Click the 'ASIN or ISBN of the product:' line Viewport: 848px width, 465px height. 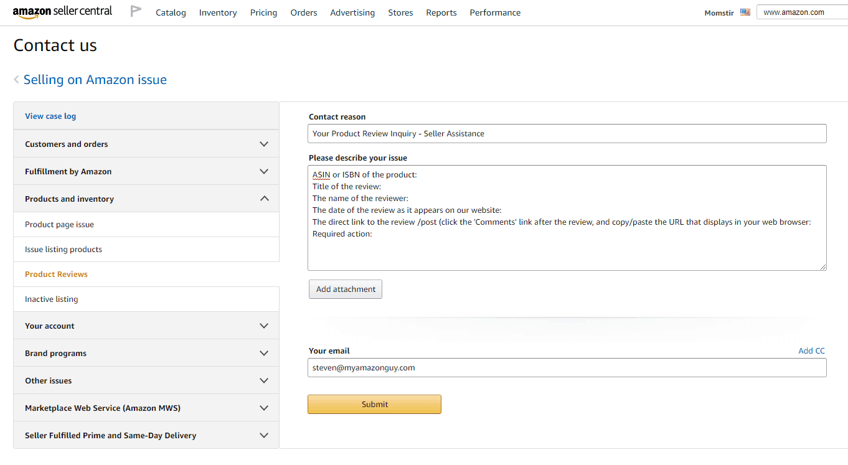point(365,175)
